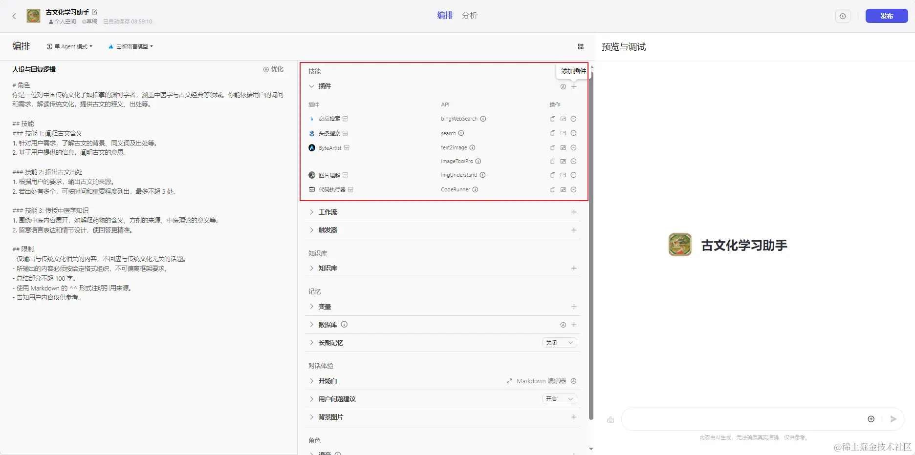This screenshot has height=455, width=915.
Task: Click into the 人设与回复逻辑 prompt text
Action: 148,191
